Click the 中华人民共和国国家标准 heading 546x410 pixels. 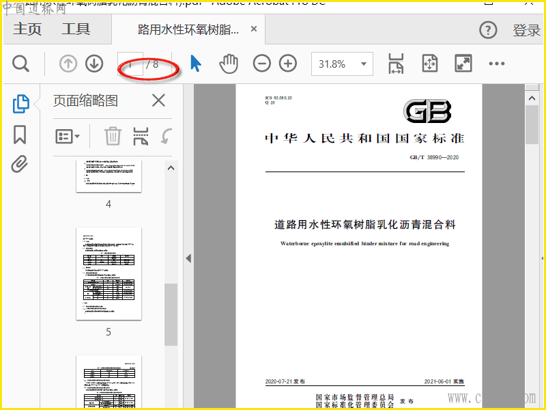point(364,139)
